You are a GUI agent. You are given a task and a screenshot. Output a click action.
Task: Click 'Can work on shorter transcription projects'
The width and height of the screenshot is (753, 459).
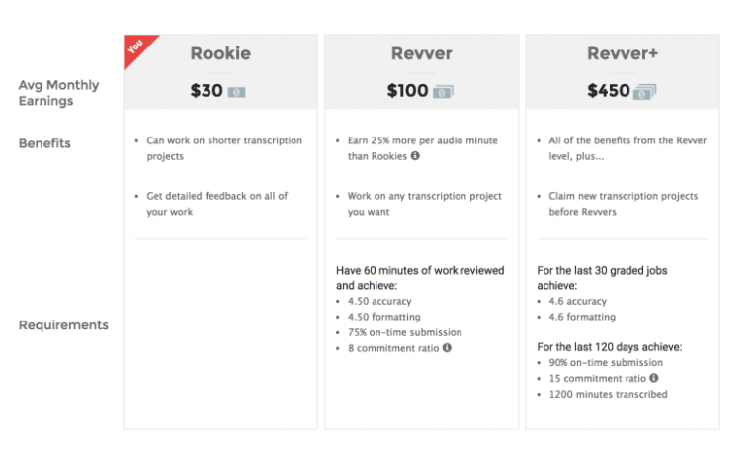coord(224,148)
